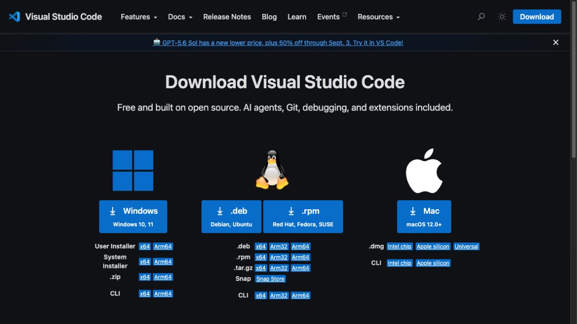Open the Events page
577x324 pixels.
(x=328, y=17)
